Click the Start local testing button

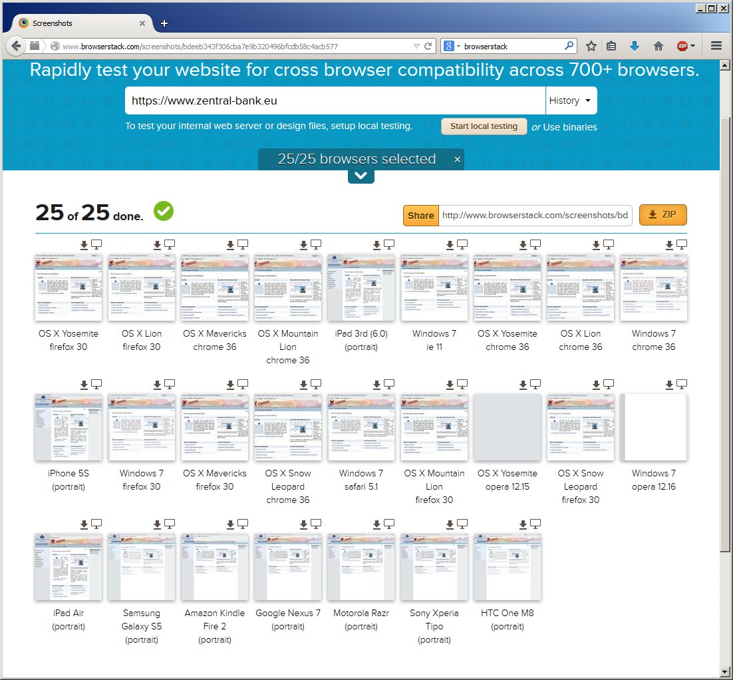tap(484, 126)
